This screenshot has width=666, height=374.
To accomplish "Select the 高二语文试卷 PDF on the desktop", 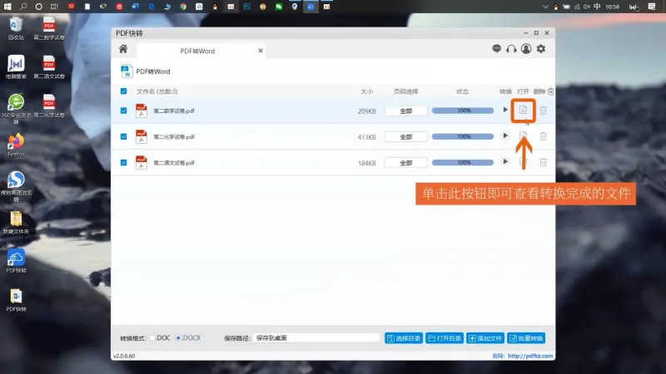I will [49, 67].
